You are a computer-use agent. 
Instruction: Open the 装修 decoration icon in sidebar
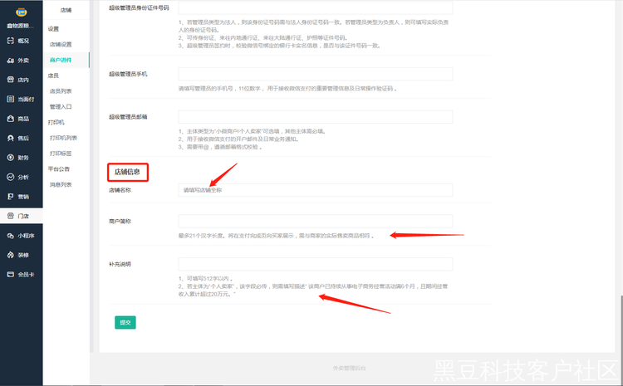(x=11, y=255)
